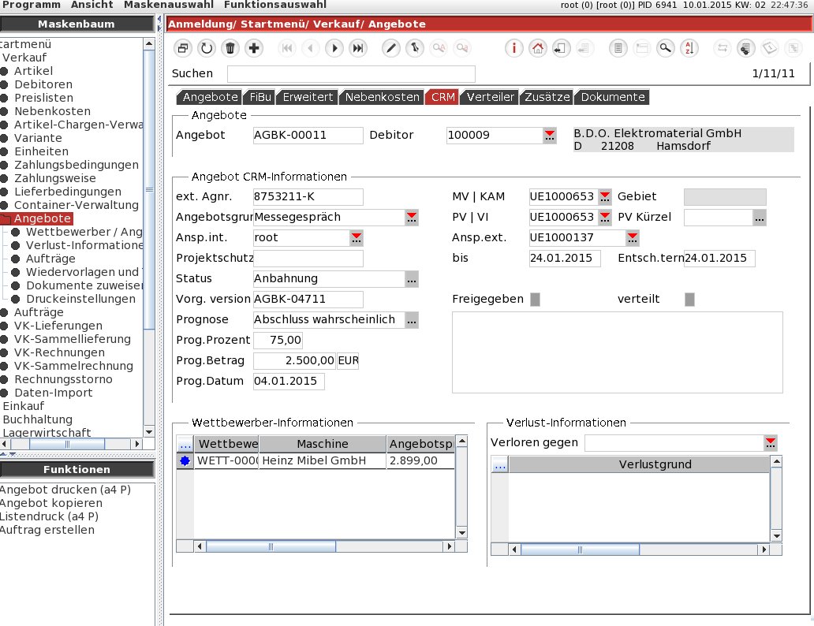This screenshot has width=814, height=626.
Task: Open the Maskenauswahl menu
Action: pos(168,5)
